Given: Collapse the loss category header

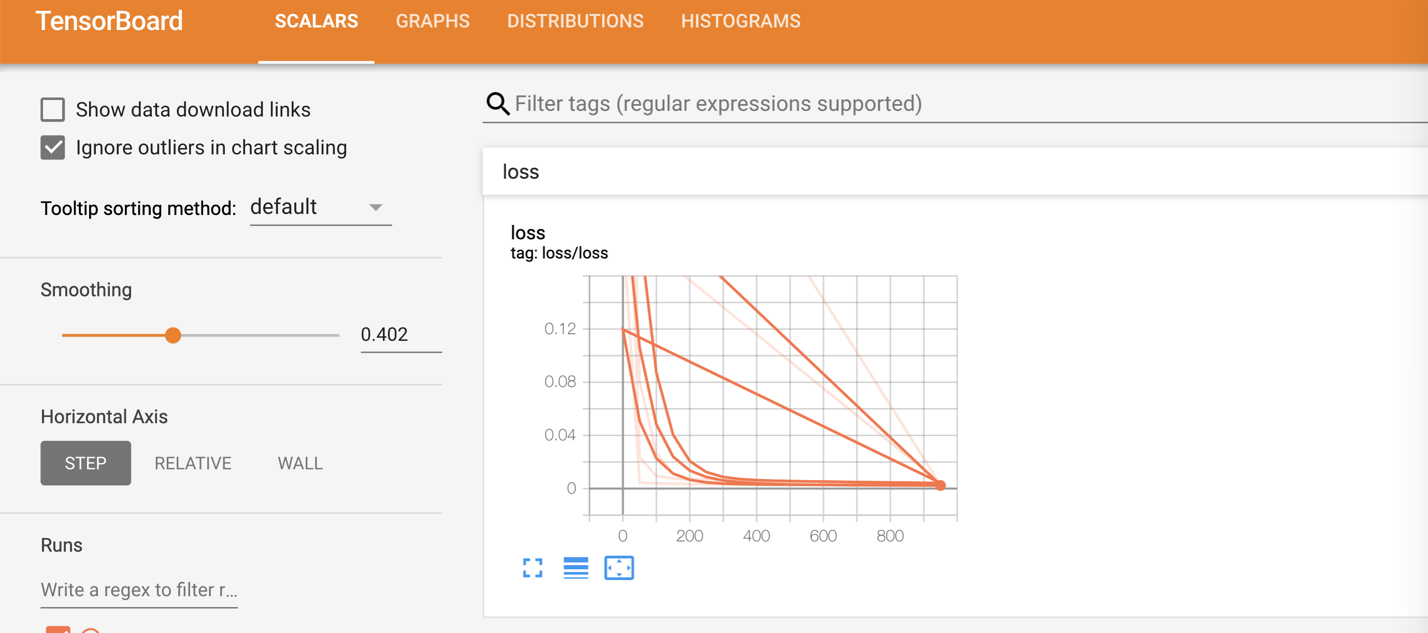Looking at the screenshot, I should 520,172.
